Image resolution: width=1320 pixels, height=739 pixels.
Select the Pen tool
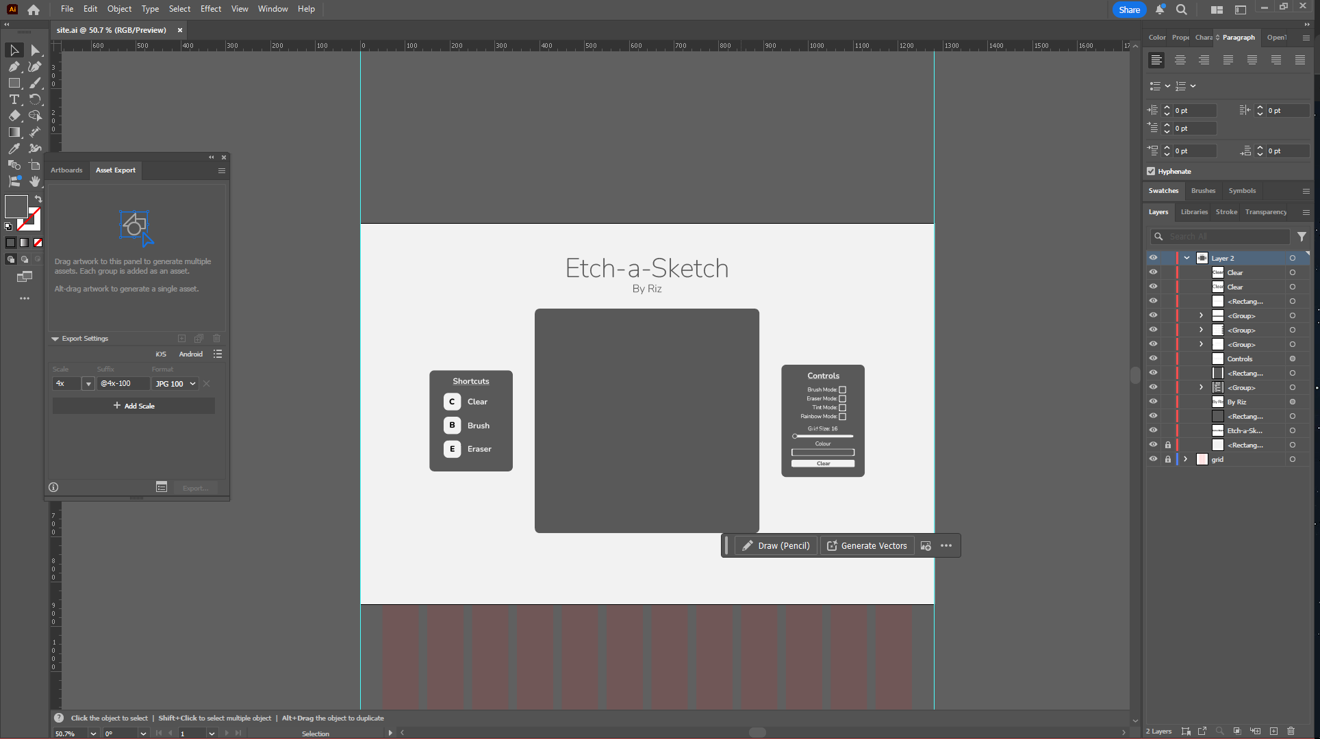pos(14,66)
